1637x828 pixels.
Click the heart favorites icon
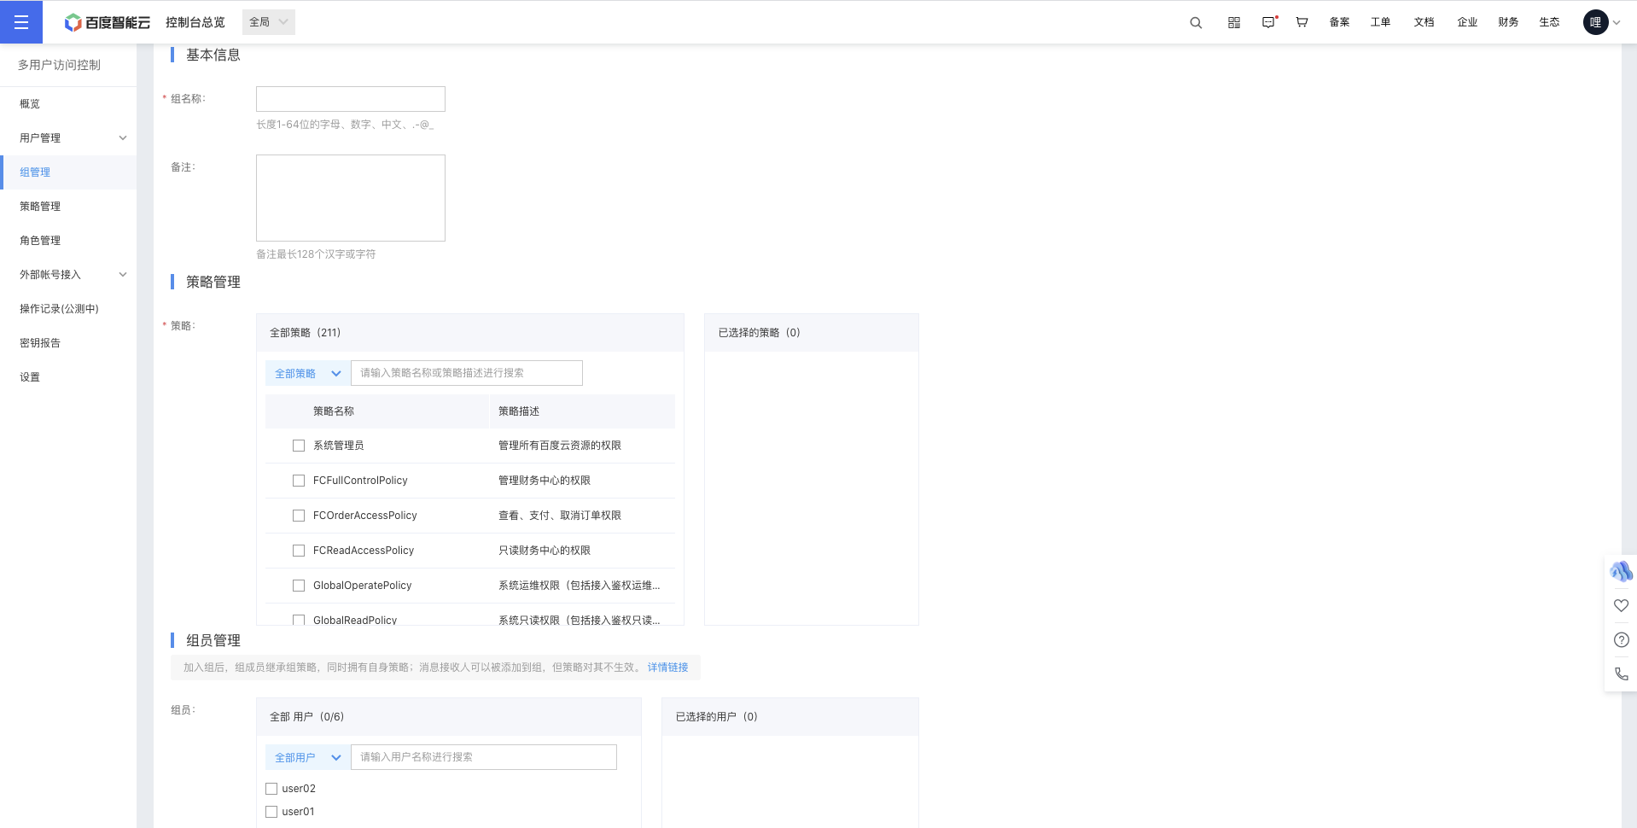coord(1621,606)
